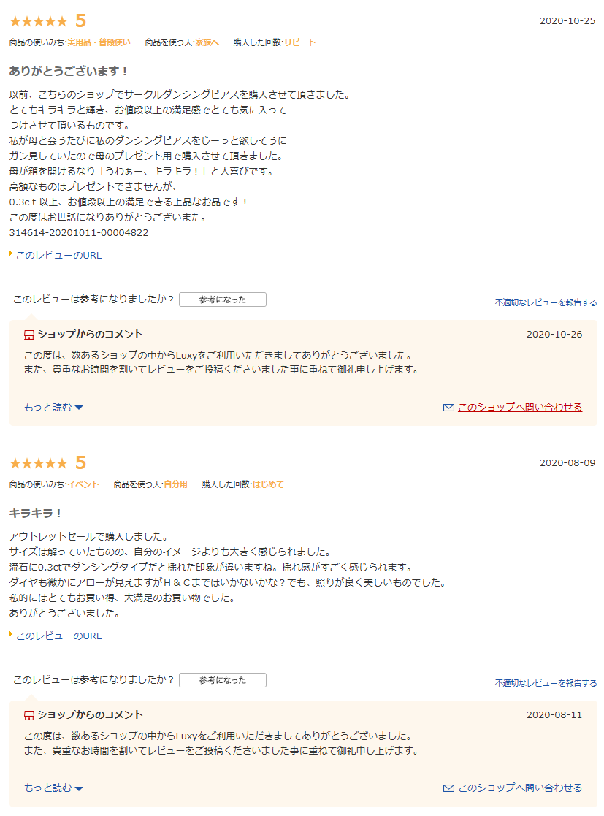Report the first review via 不適切なレビューを報告する
This screenshot has width=604, height=816.
pyautogui.click(x=546, y=302)
